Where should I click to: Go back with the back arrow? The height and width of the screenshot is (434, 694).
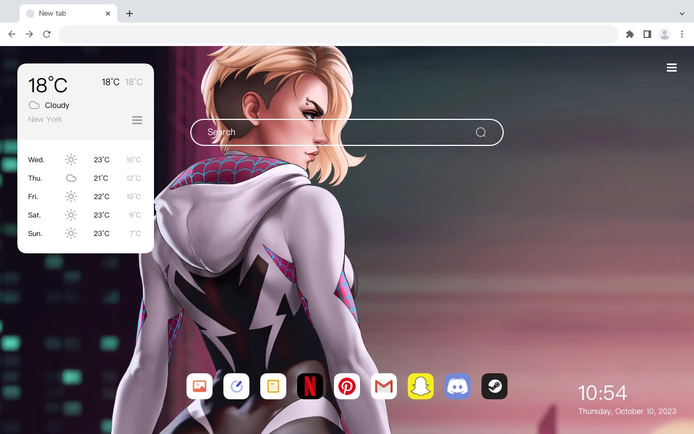point(12,34)
